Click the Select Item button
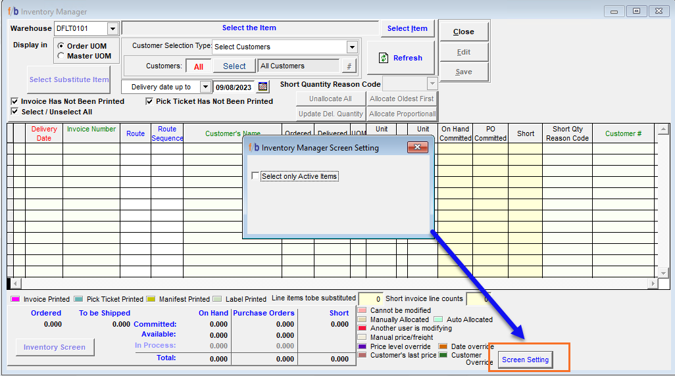This screenshot has height=376, width=675. [407, 28]
